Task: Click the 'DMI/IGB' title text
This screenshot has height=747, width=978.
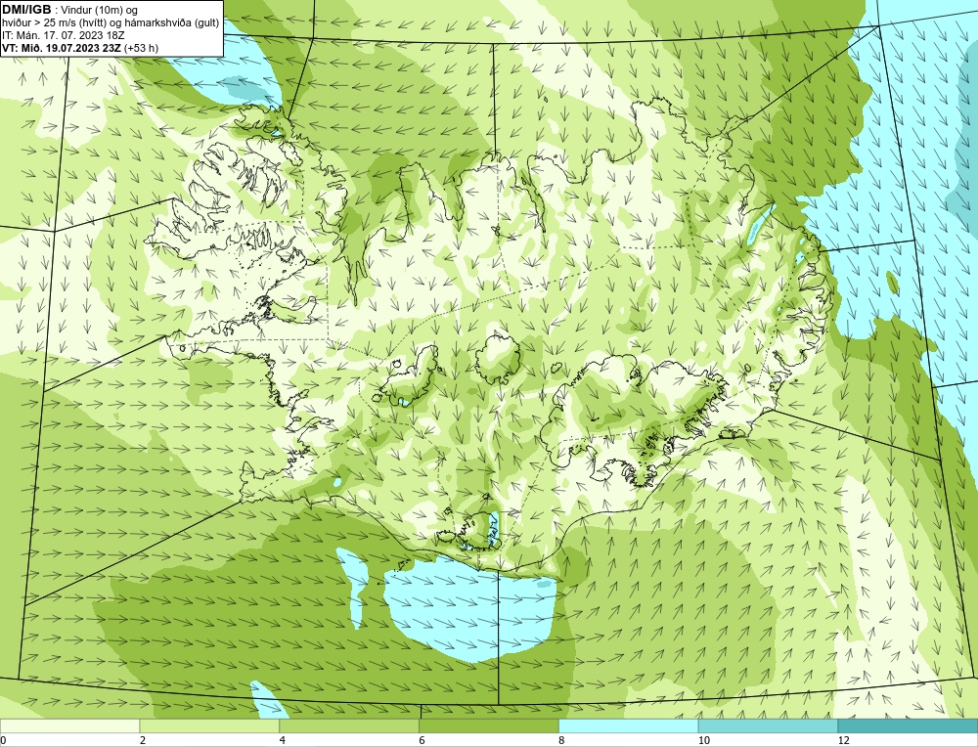Action: (x=26, y=10)
